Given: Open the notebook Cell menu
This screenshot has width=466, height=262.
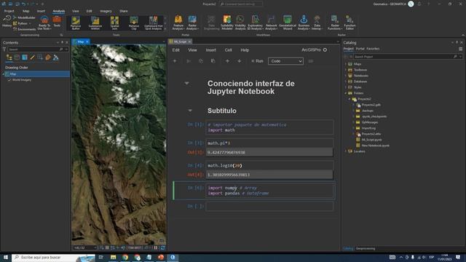Looking at the screenshot, I should [228, 50].
